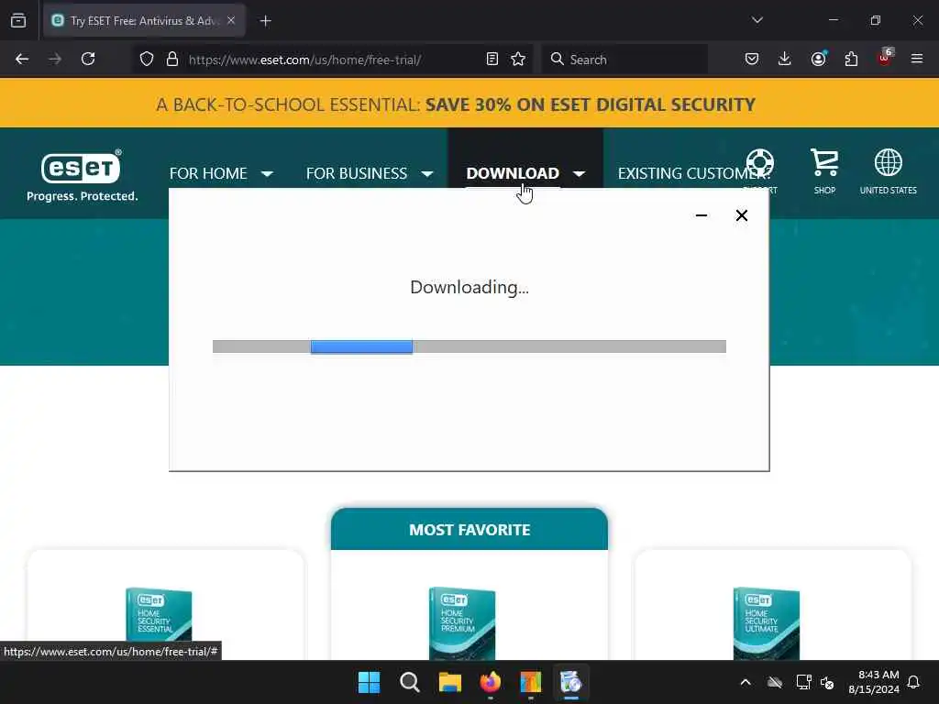Expand the FOR HOME dropdown arrow
The image size is (939, 704).
click(267, 174)
